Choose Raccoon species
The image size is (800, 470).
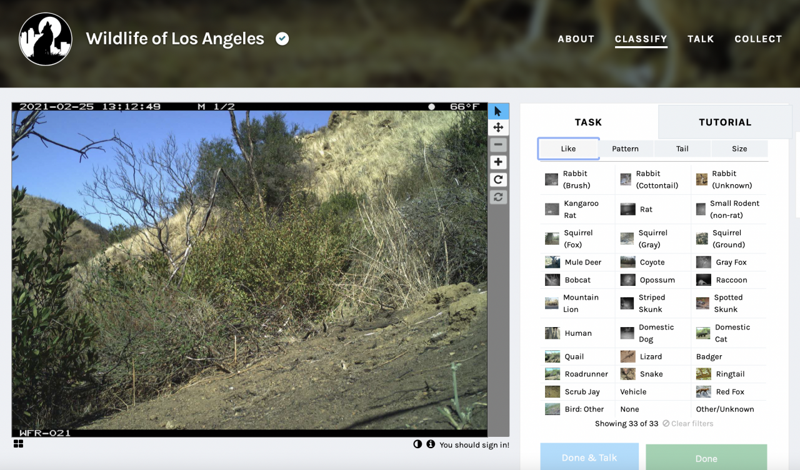729,280
